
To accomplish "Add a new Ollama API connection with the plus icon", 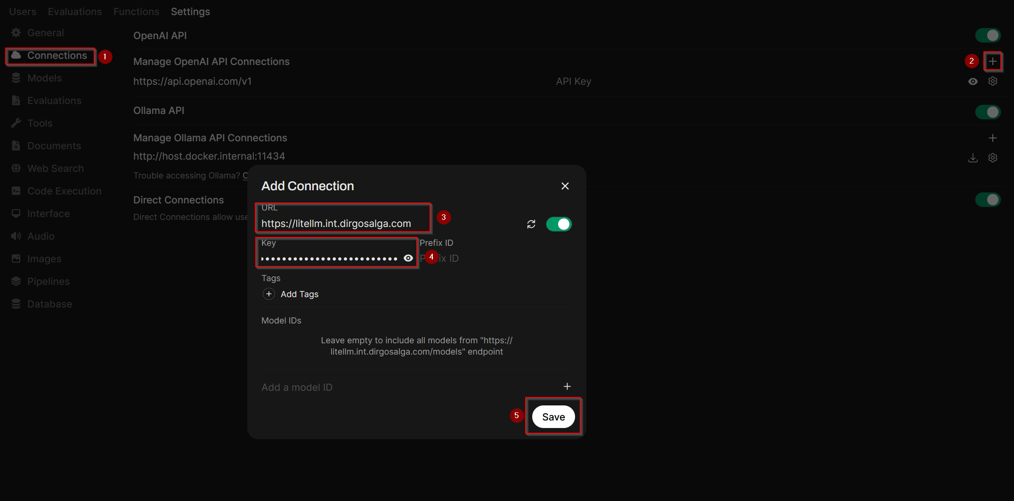I will click(x=993, y=137).
